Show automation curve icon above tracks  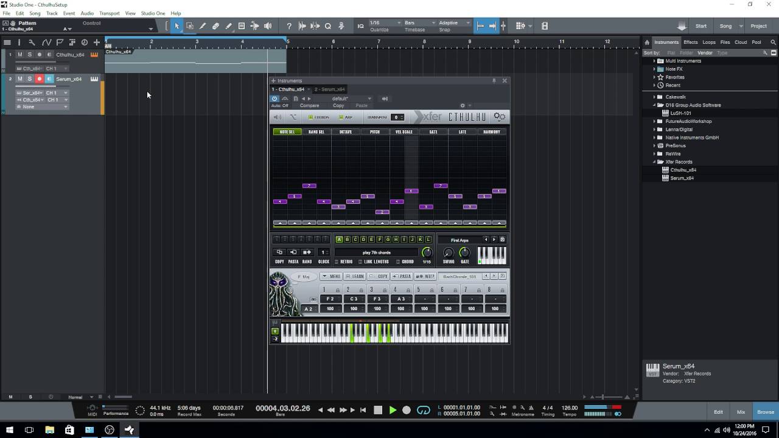46,42
